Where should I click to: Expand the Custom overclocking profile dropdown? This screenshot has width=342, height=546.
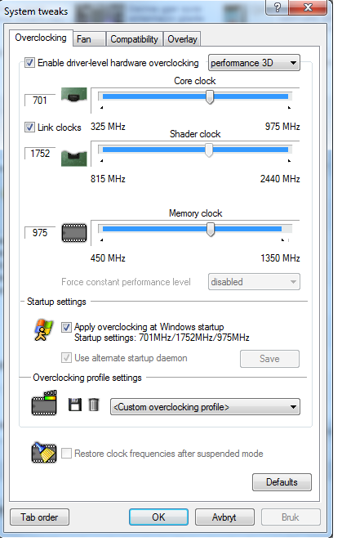(205, 407)
